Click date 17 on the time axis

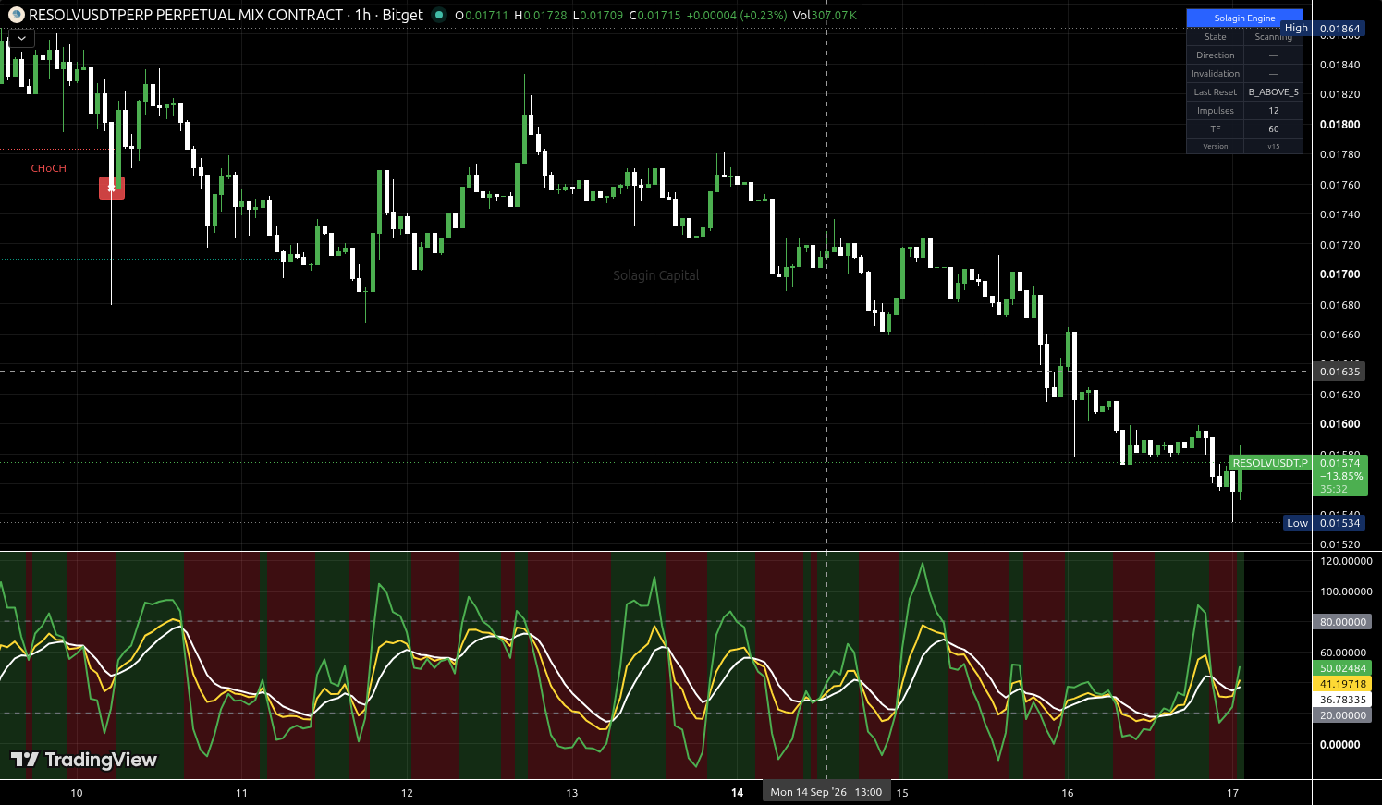pyautogui.click(x=1232, y=793)
